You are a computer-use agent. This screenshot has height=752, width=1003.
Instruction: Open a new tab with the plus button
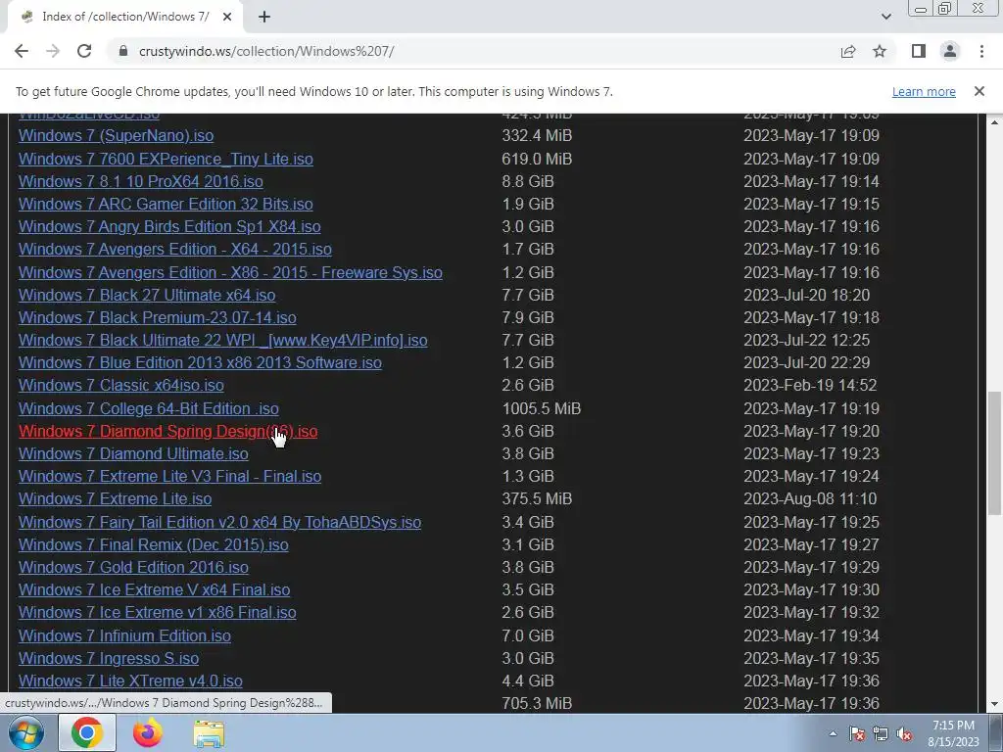264,17
